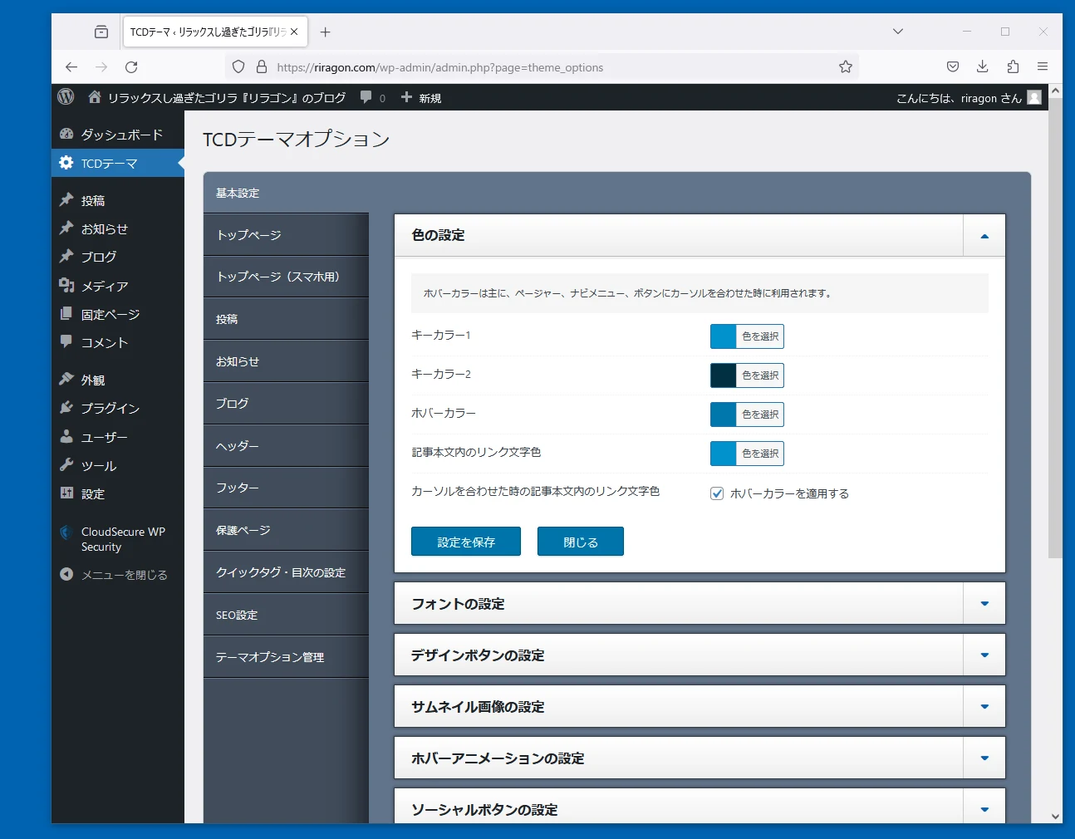Bookmark this page with the star icon
The image size is (1075, 839).
point(845,67)
